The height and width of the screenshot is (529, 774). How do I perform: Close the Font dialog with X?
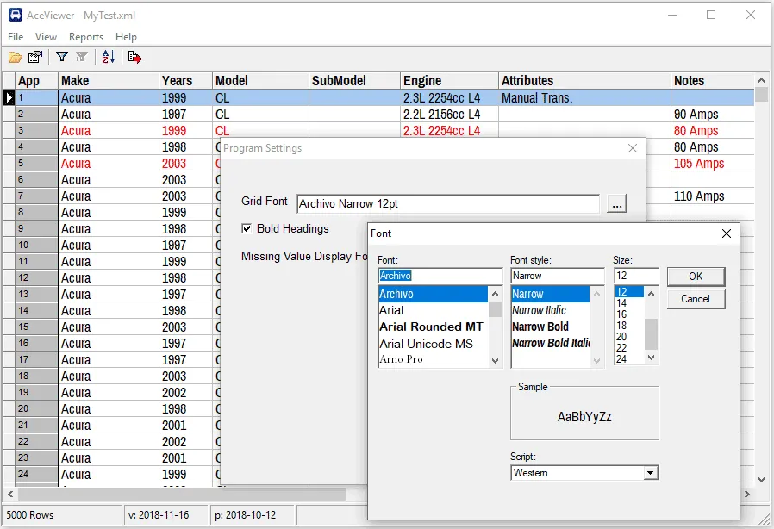pos(726,233)
